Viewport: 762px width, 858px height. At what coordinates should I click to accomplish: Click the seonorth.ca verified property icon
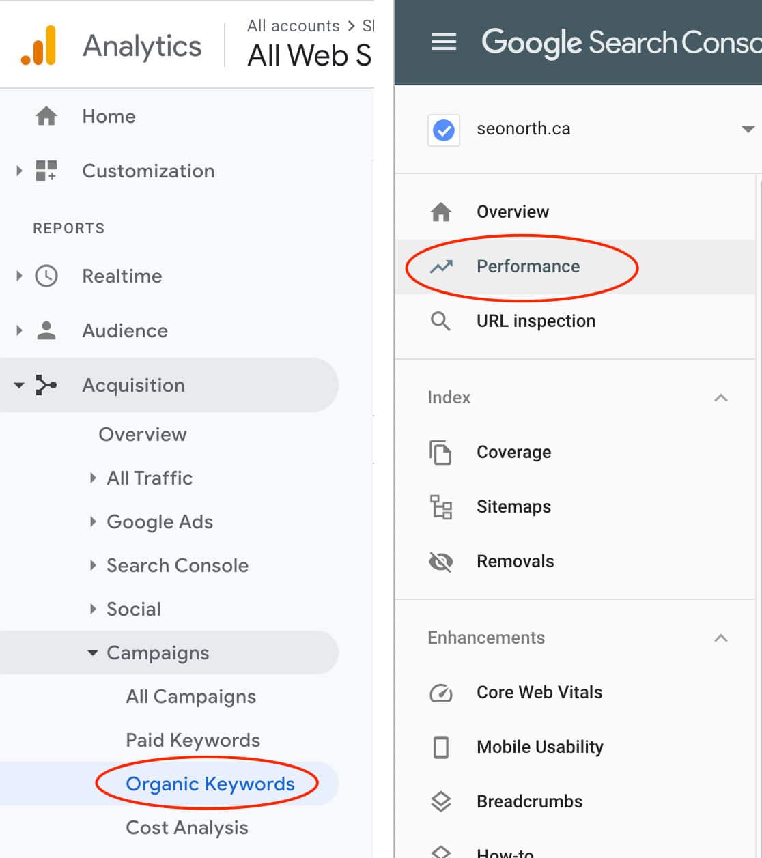pyautogui.click(x=444, y=130)
